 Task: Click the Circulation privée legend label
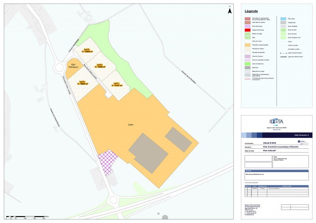293,49
